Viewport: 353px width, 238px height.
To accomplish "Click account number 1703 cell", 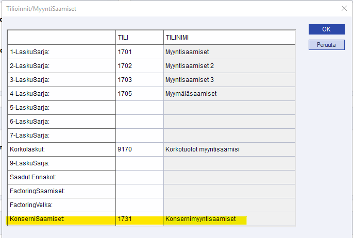I will (x=139, y=79).
